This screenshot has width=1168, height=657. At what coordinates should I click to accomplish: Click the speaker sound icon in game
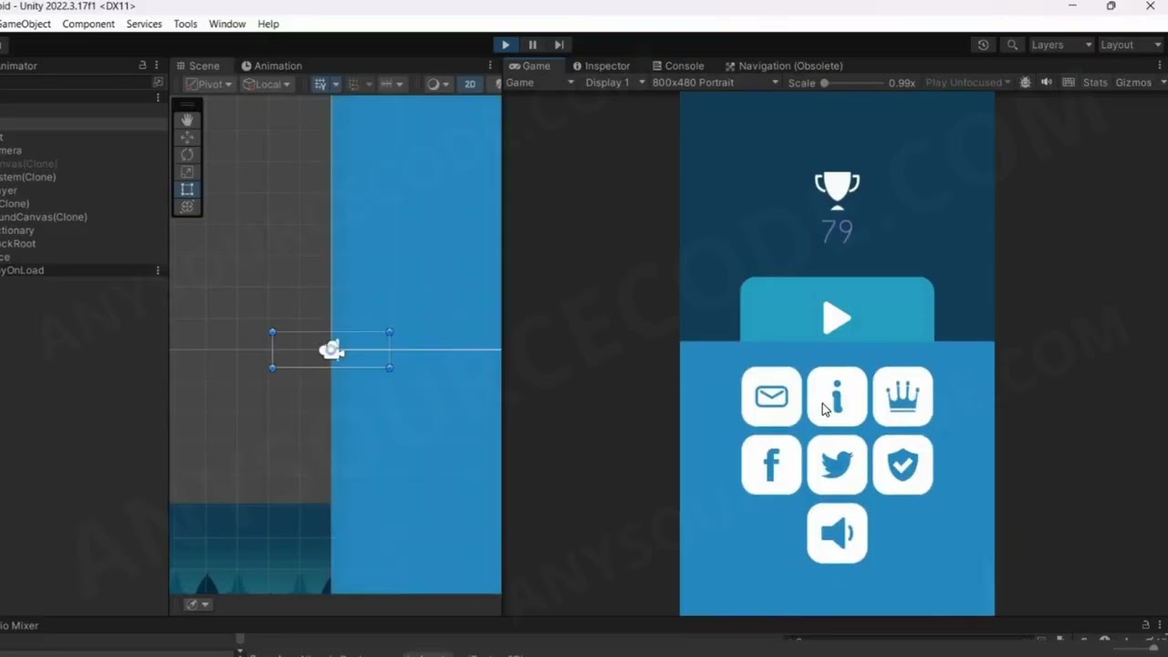[837, 533]
